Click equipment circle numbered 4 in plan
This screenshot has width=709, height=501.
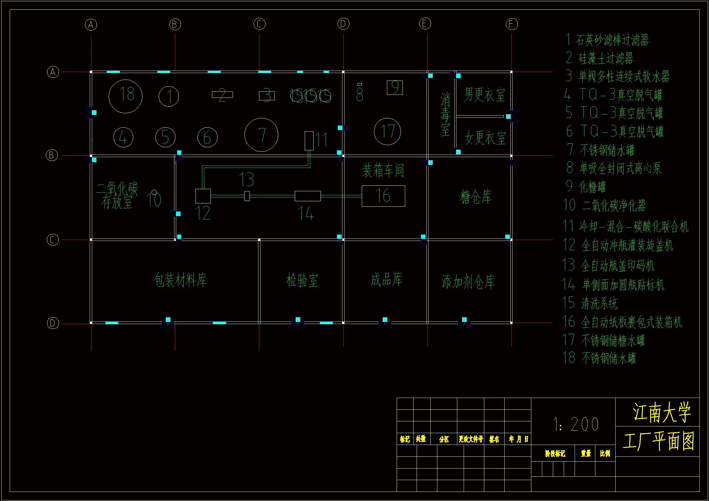123,137
